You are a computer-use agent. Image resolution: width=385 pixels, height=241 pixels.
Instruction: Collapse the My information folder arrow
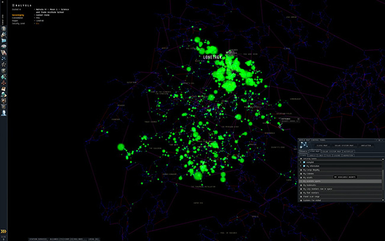[300, 166]
